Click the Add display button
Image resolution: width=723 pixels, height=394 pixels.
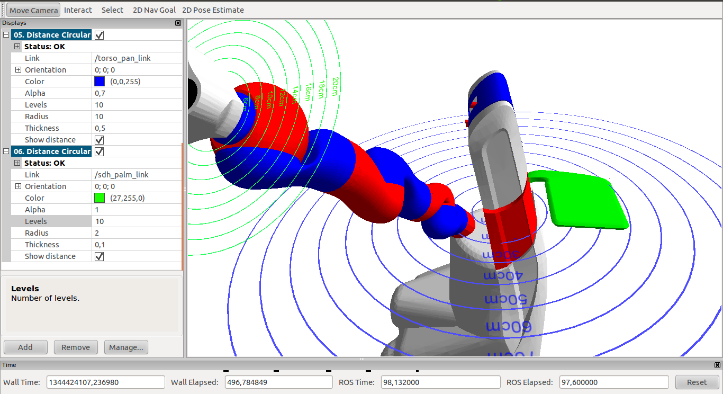pyautogui.click(x=25, y=347)
